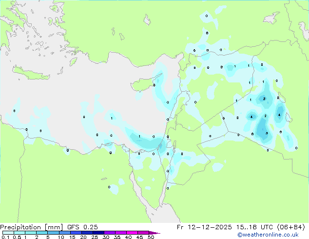Click the "15" legend scale label

coord(72,237)
